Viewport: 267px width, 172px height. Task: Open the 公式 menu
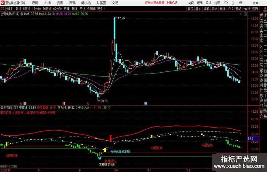209,3
